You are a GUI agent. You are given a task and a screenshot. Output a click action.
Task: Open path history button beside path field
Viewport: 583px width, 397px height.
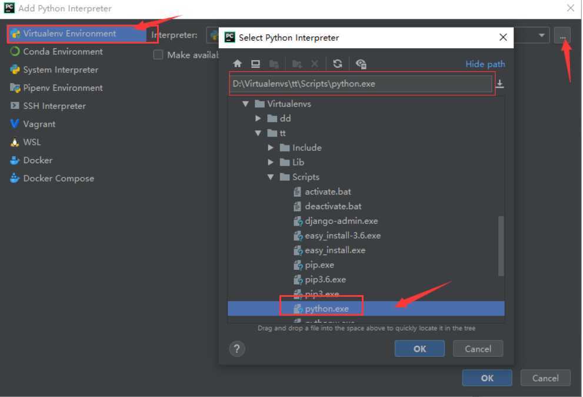pos(500,84)
